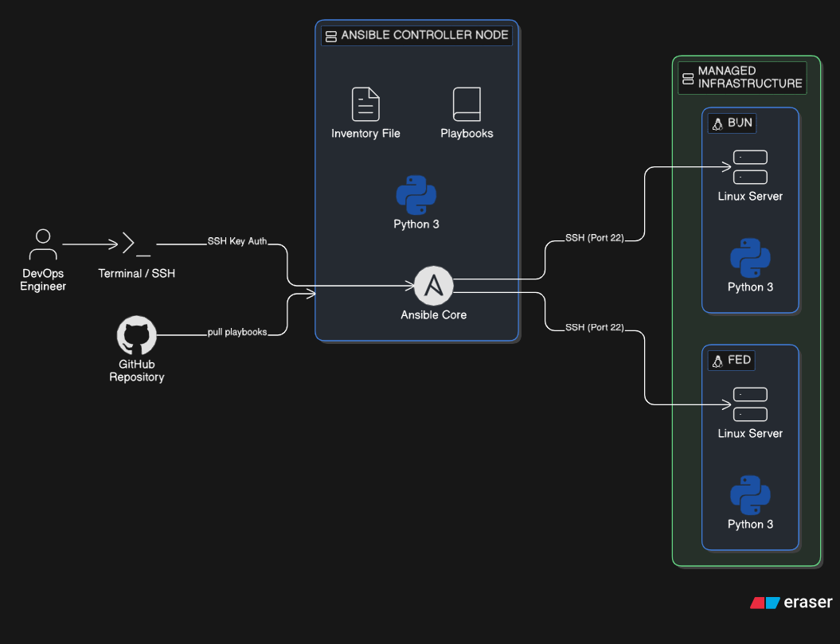The height and width of the screenshot is (644, 840).
Task: Open the eraser logo link
Action: point(791,603)
